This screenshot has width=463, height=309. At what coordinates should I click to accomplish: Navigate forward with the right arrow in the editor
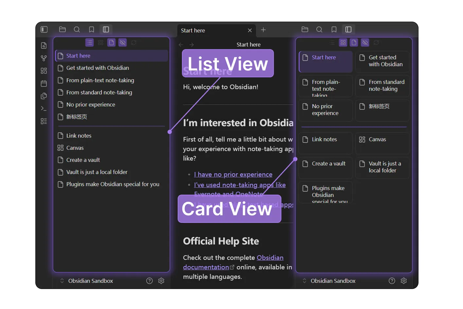point(192,45)
